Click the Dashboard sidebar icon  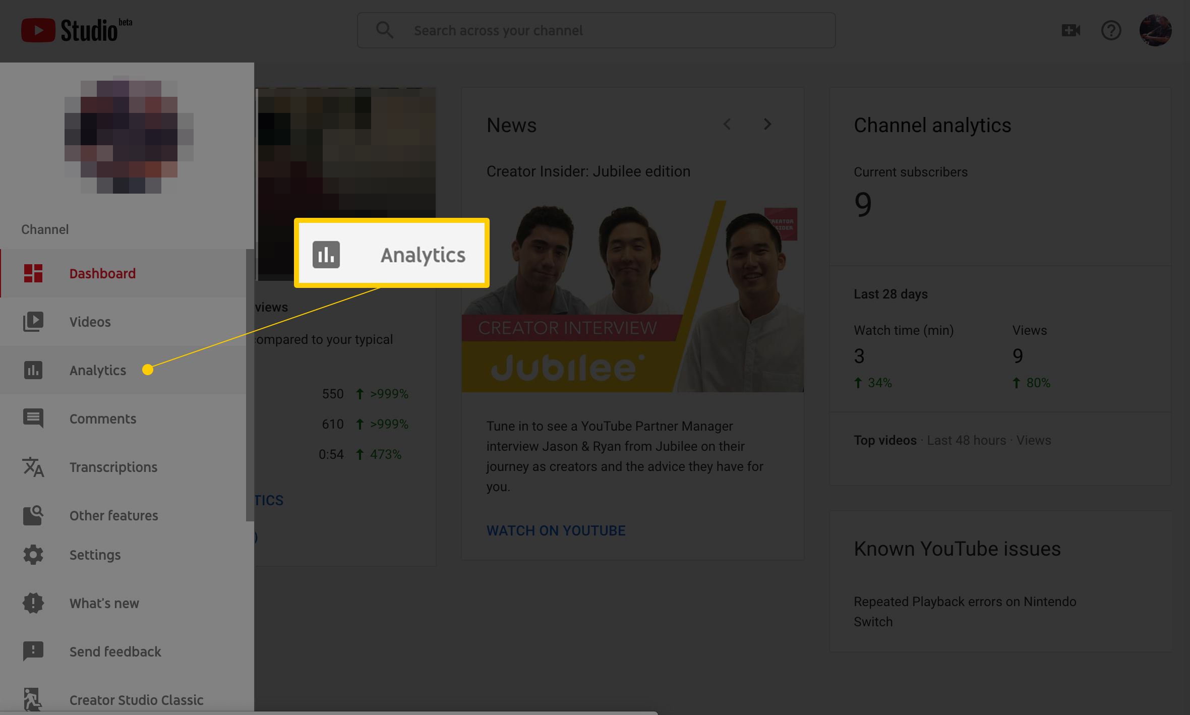(31, 273)
